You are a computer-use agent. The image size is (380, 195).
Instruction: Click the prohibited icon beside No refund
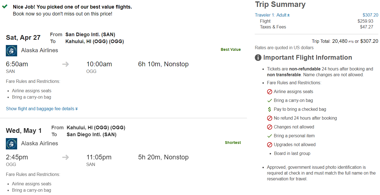270,118
